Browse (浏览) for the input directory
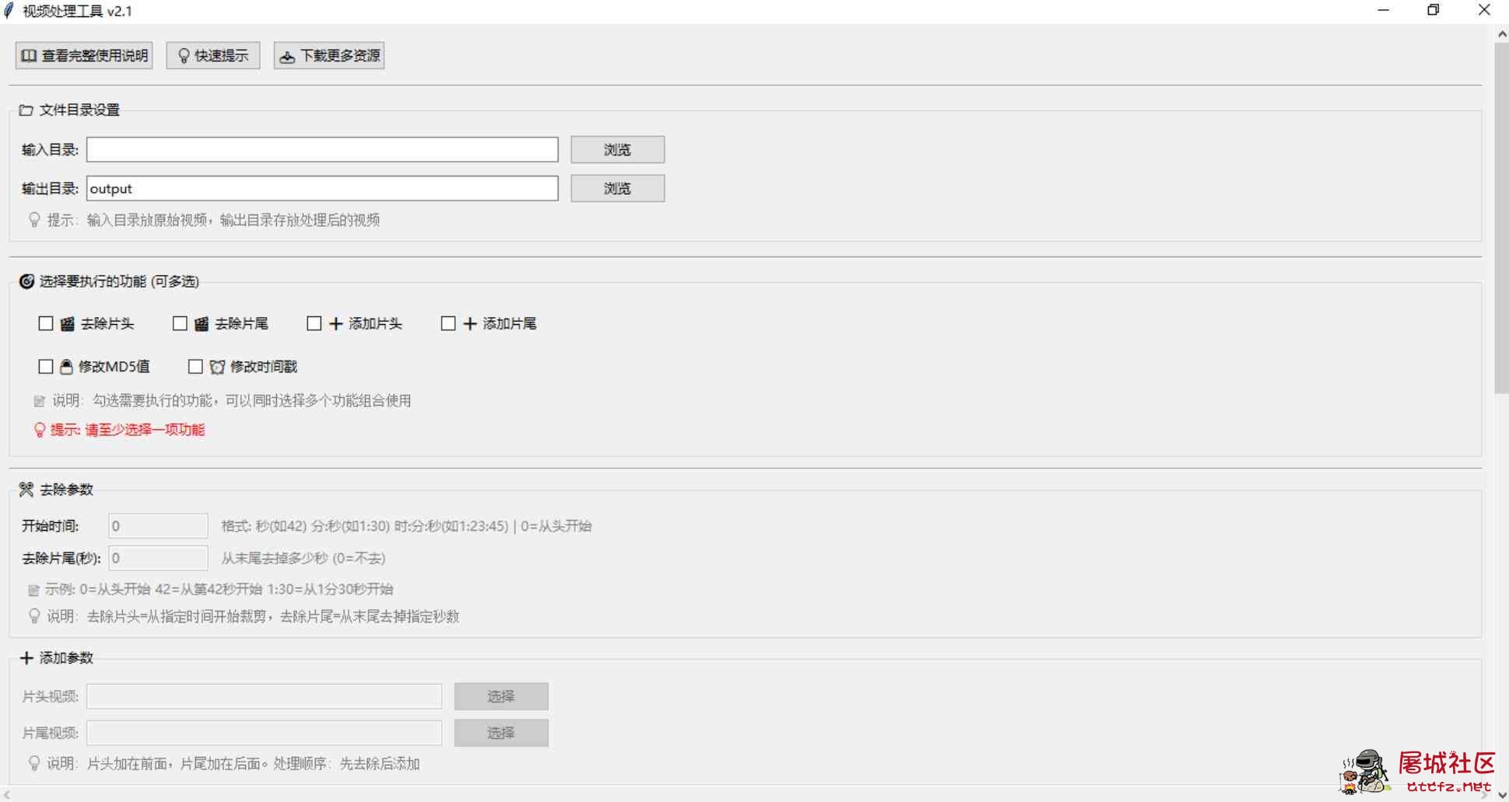Image resolution: width=1509 pixels, height=802 pixels. click(618, 150)
